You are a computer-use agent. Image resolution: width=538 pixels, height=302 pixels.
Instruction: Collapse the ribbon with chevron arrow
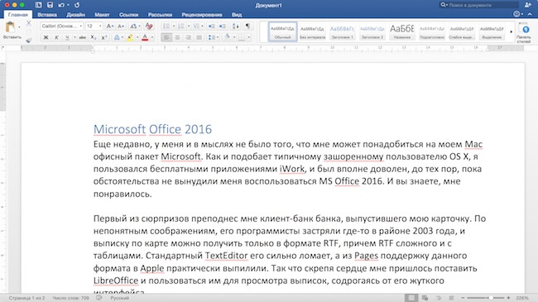[x=530, y=14]
